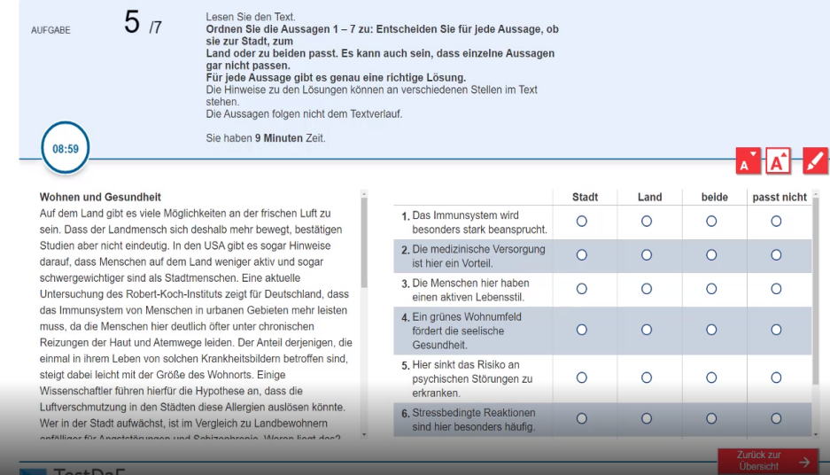Click the instruction Sie haben 9 Minuten Zeit

coord(266,138)
